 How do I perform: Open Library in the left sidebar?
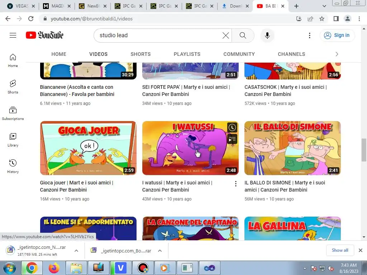click(13, 140)
